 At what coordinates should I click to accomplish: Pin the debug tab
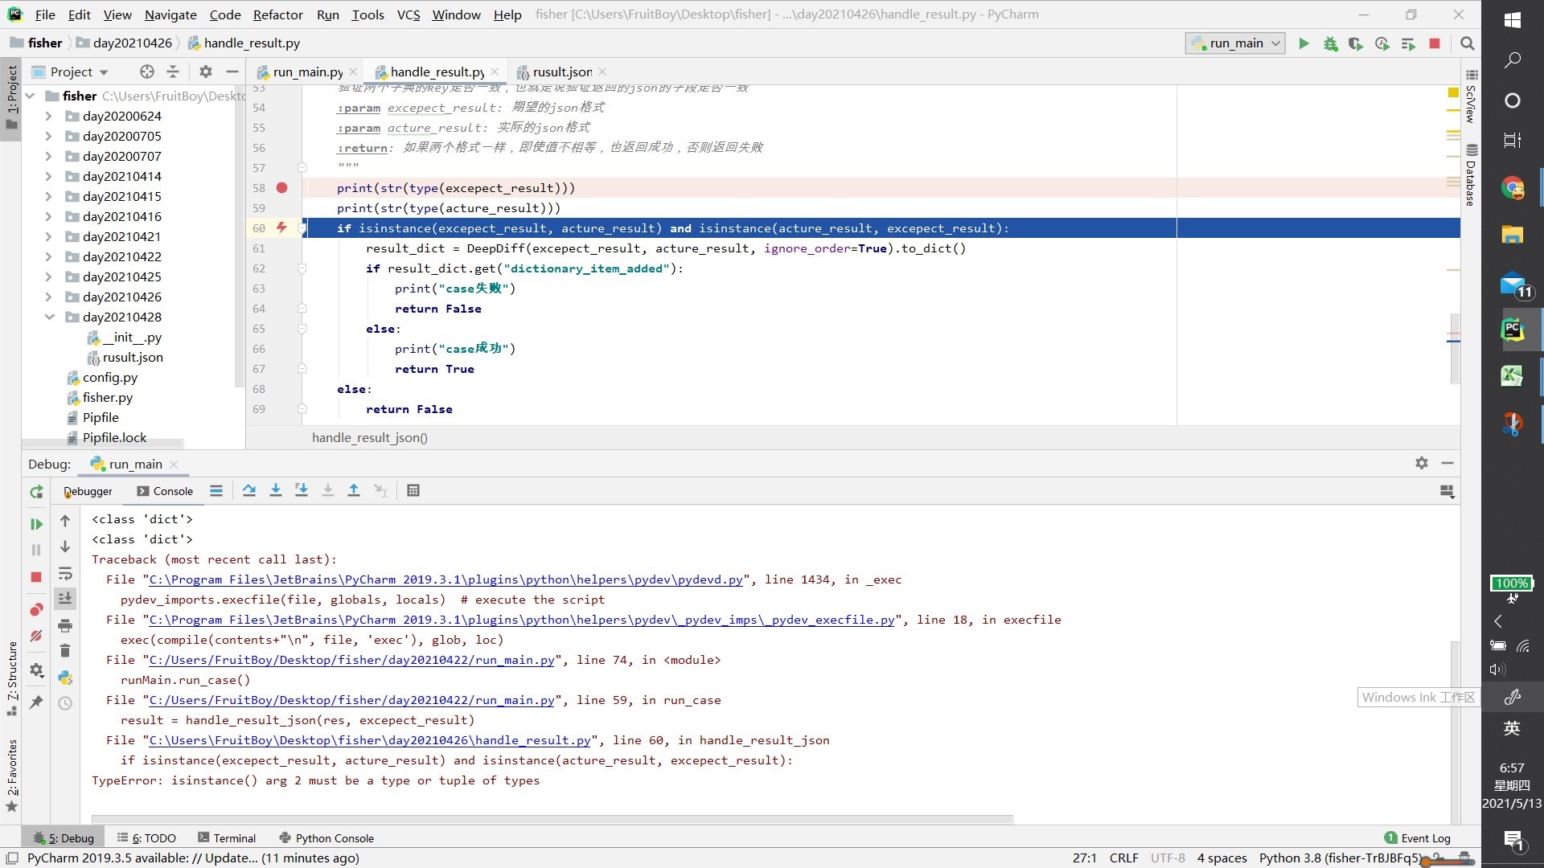click(x=36, y=702)
